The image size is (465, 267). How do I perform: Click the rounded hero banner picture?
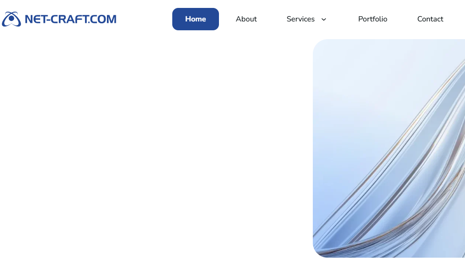coord(389,148)
